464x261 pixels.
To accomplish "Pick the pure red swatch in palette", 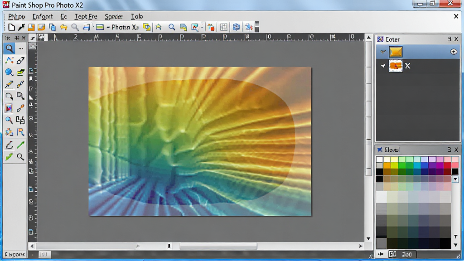I will pos(447,166).
